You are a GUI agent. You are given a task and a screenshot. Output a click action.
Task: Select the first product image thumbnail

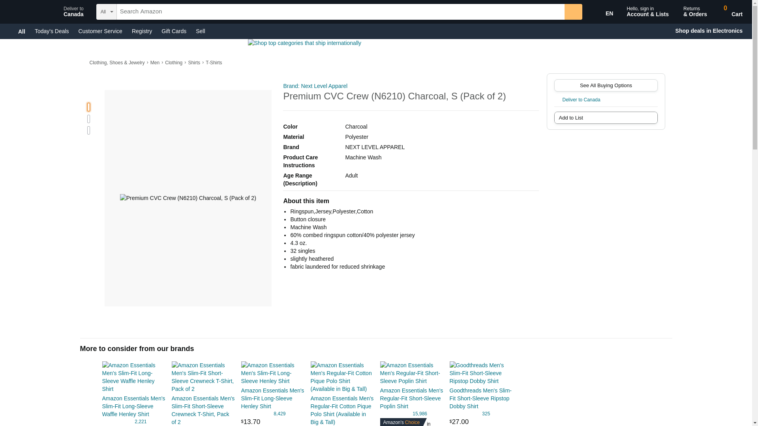tap(88, 107)
